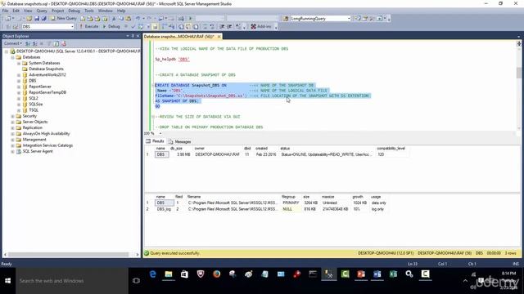Click the taskbar search box
This screenshot has width=524, height=294.
[x=72, y=281]
